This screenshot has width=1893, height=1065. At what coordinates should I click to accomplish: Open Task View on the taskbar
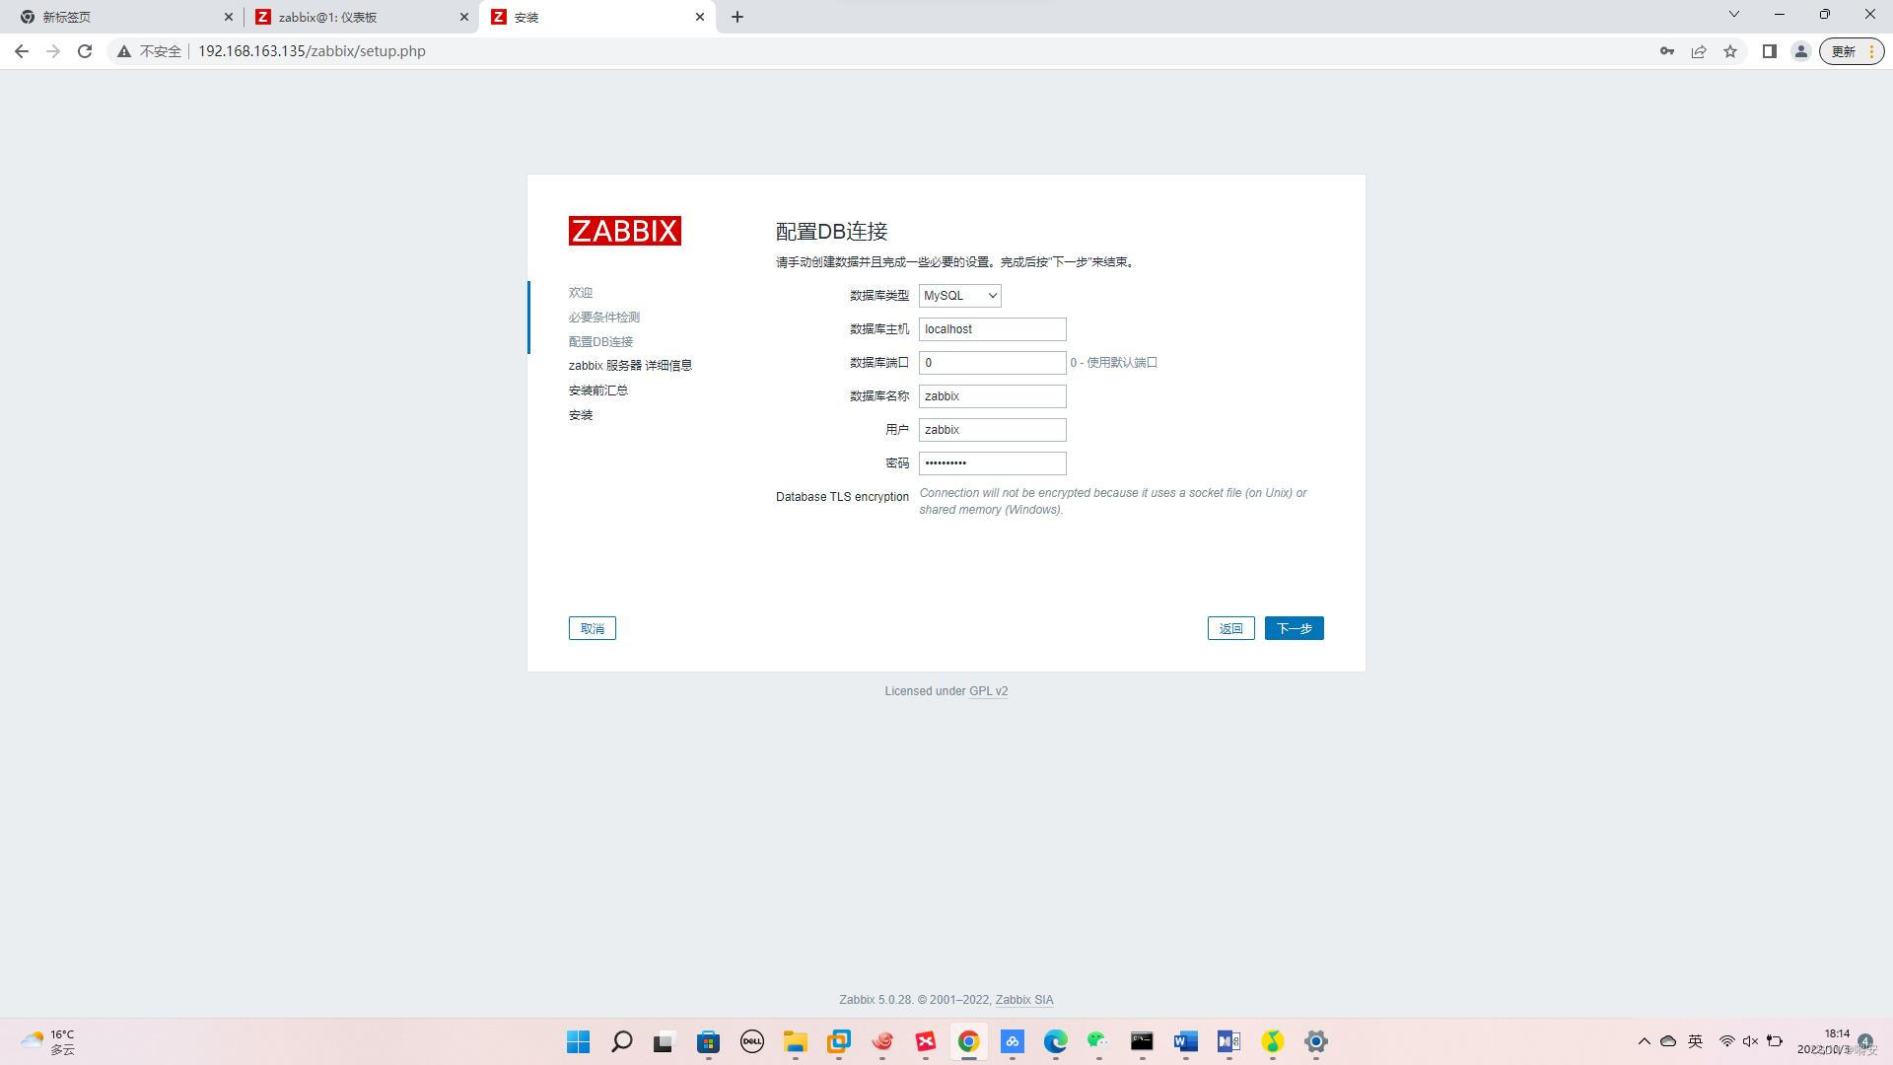(664, 1041)
